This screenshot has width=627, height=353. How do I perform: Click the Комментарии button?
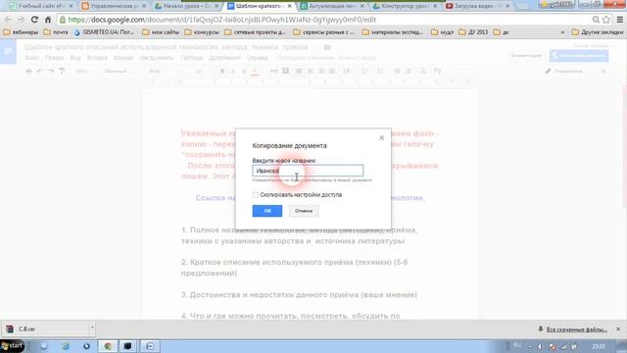tap(526, 56)
